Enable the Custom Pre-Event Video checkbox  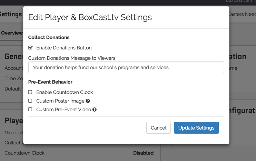click(30, 110)
